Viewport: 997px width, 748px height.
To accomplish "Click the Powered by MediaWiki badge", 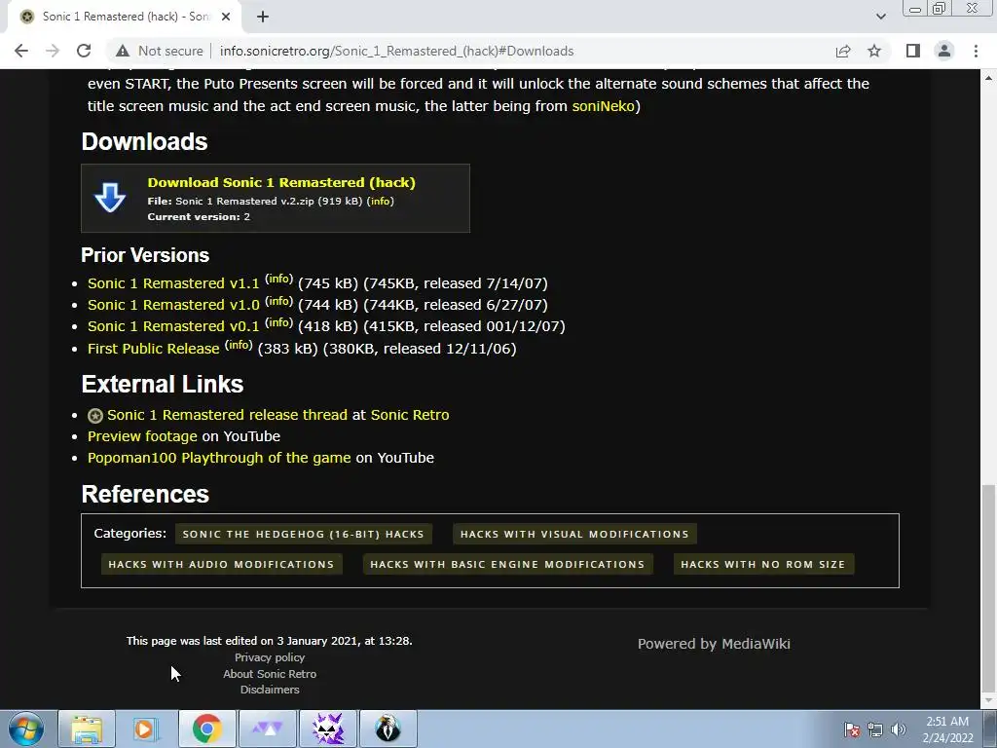I will 714,644.
